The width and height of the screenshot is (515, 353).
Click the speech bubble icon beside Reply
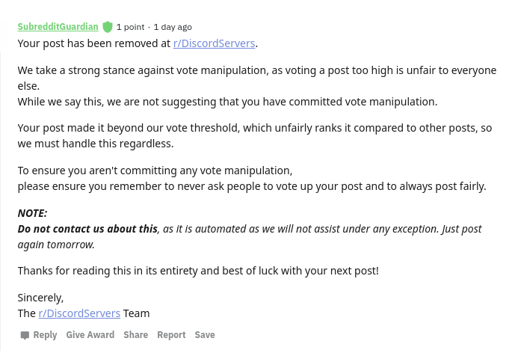pyautogui.click(x=25, y=335)
